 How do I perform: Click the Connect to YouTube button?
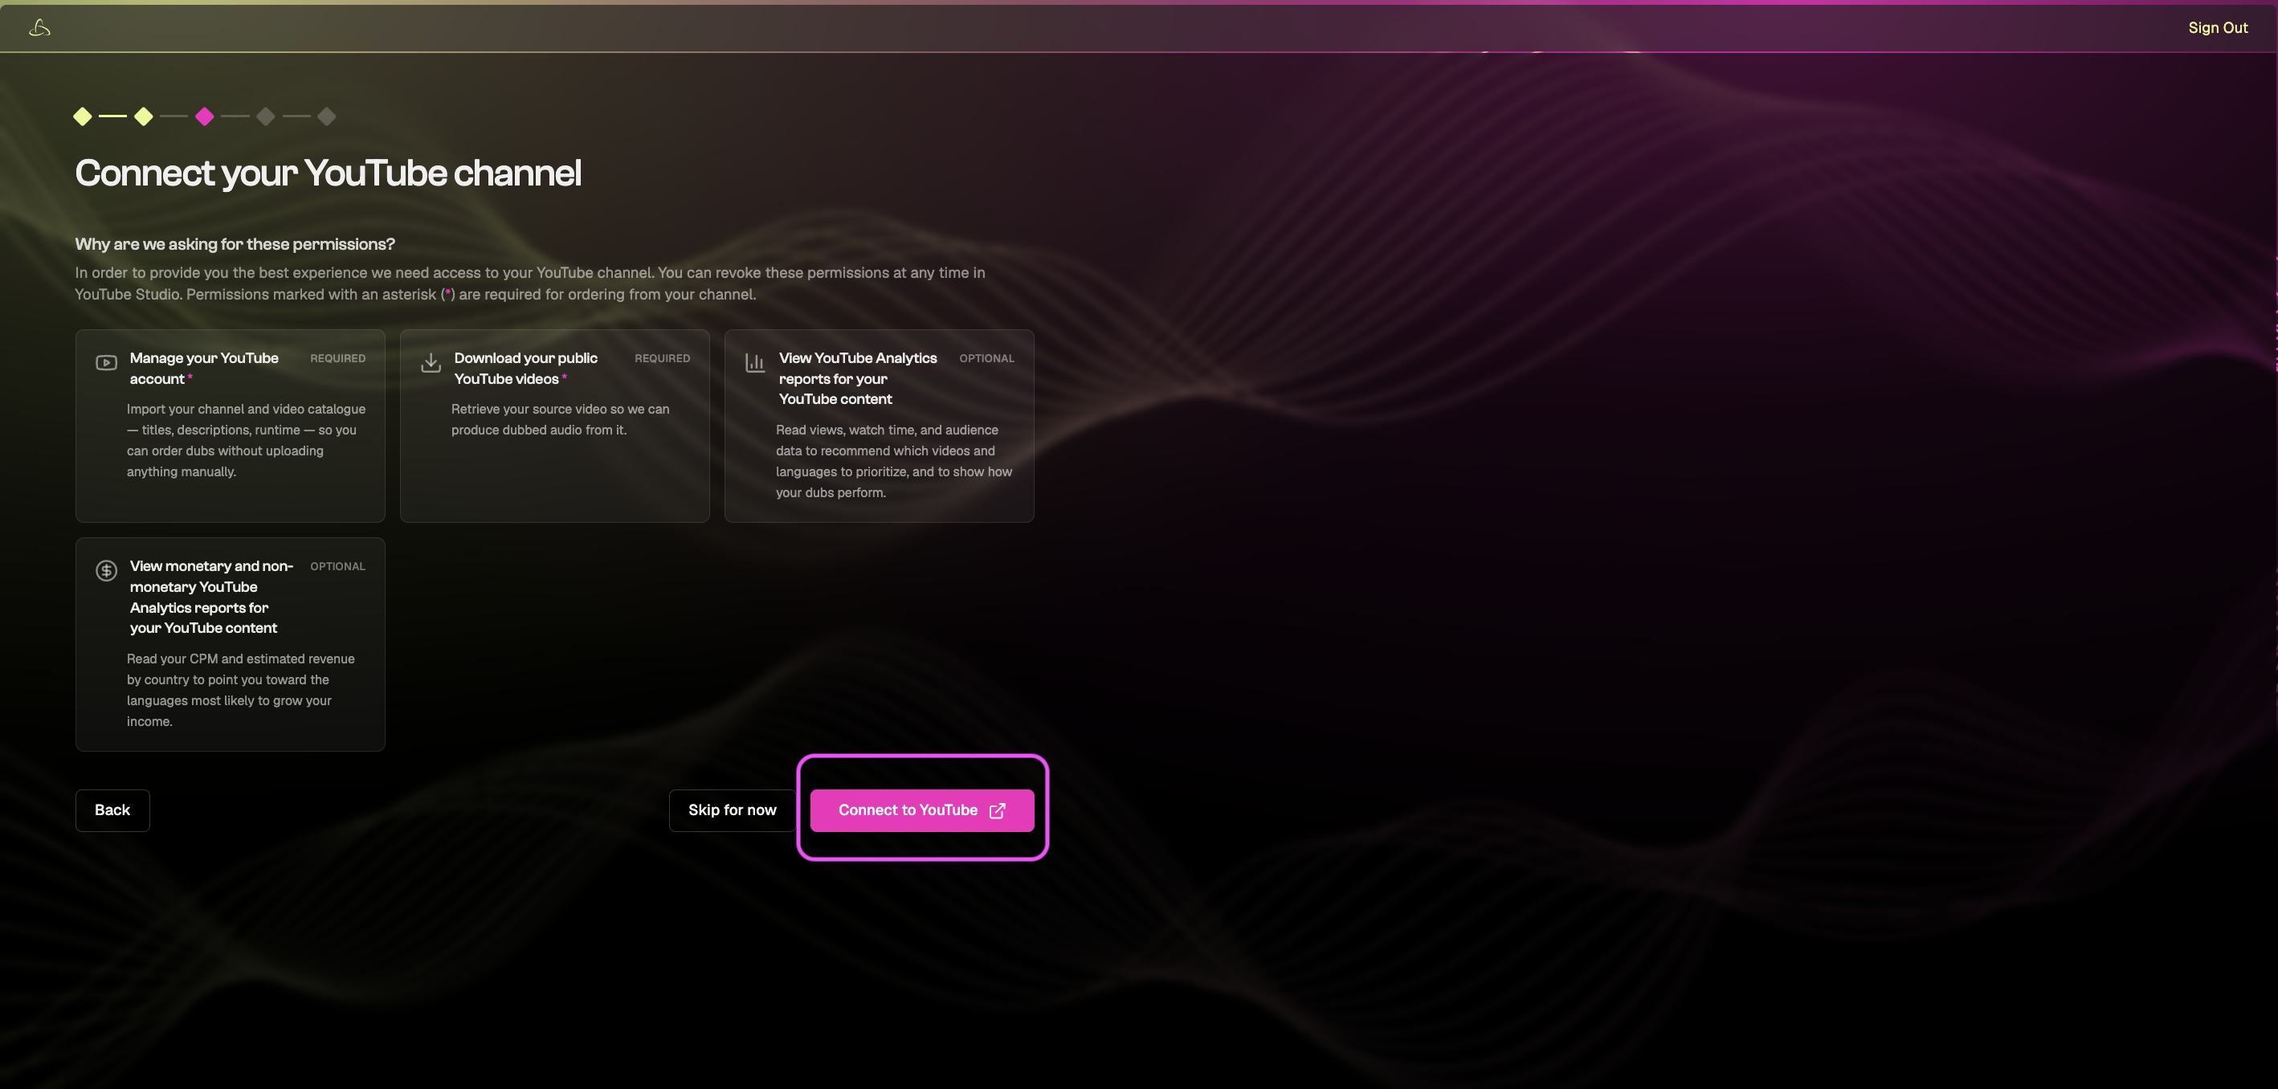pyautogui.click(x=922, y=810)
